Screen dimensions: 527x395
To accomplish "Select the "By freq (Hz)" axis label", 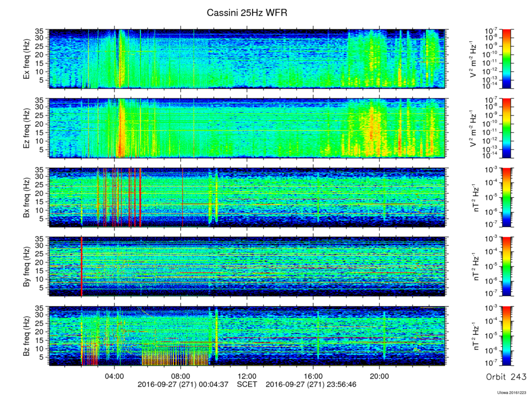I will pos(27,267).
